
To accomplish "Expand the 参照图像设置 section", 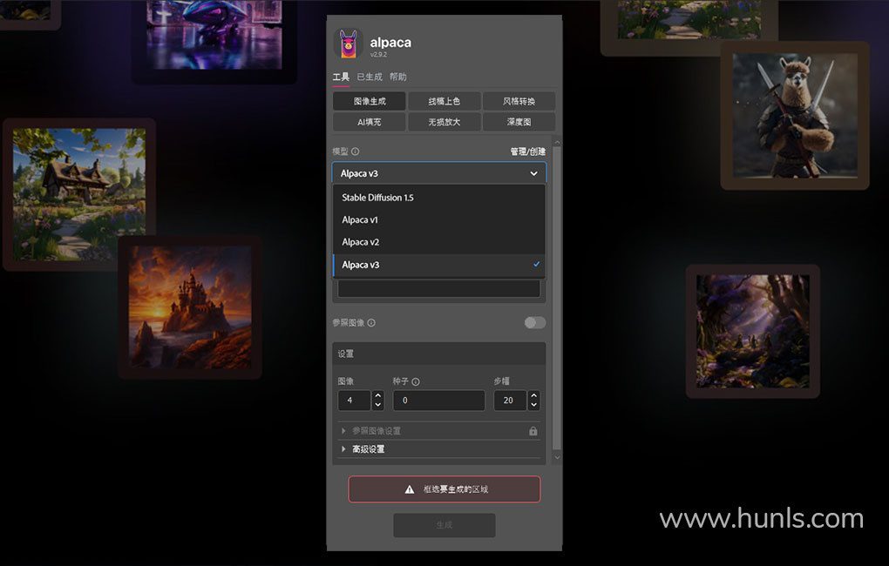I will [438, 430].
